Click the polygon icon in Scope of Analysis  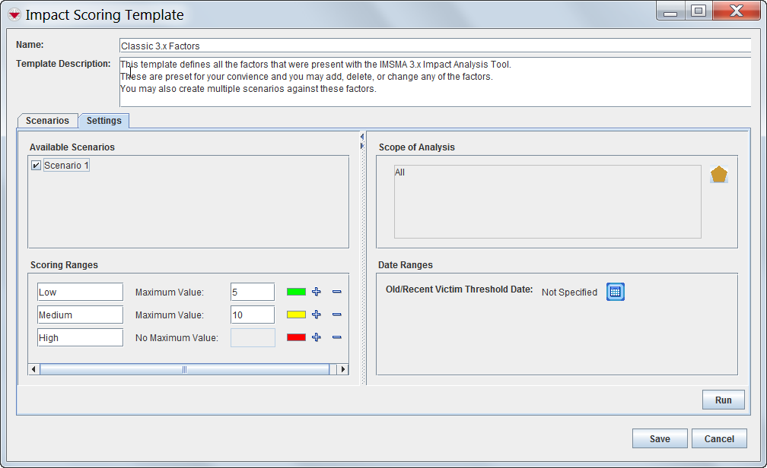click(719, 173)
